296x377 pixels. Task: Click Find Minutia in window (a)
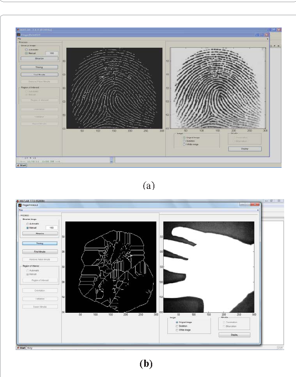[x=39, y=74]
